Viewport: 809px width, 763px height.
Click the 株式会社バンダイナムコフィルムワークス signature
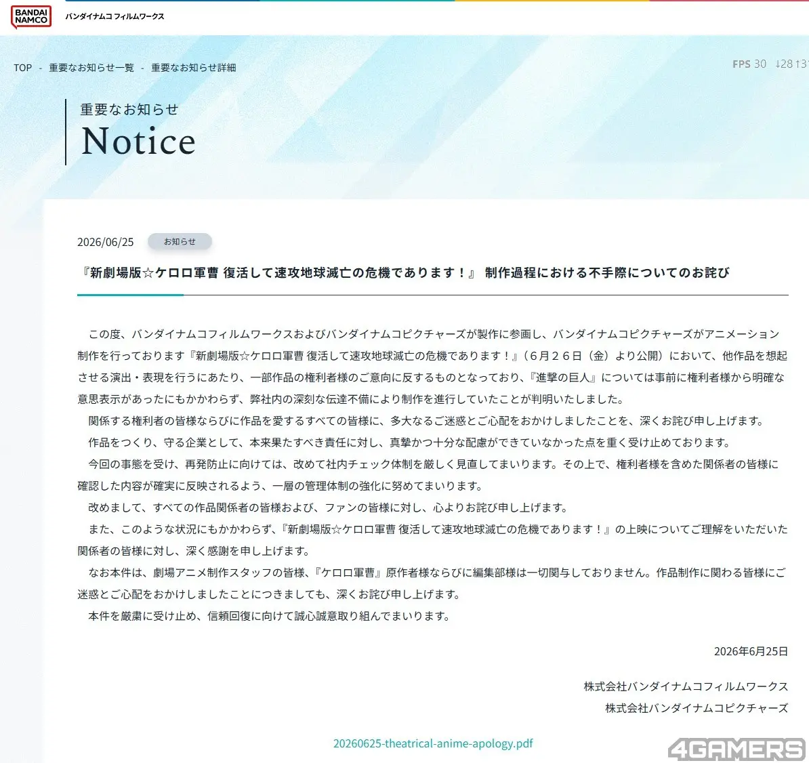(686, 686)
